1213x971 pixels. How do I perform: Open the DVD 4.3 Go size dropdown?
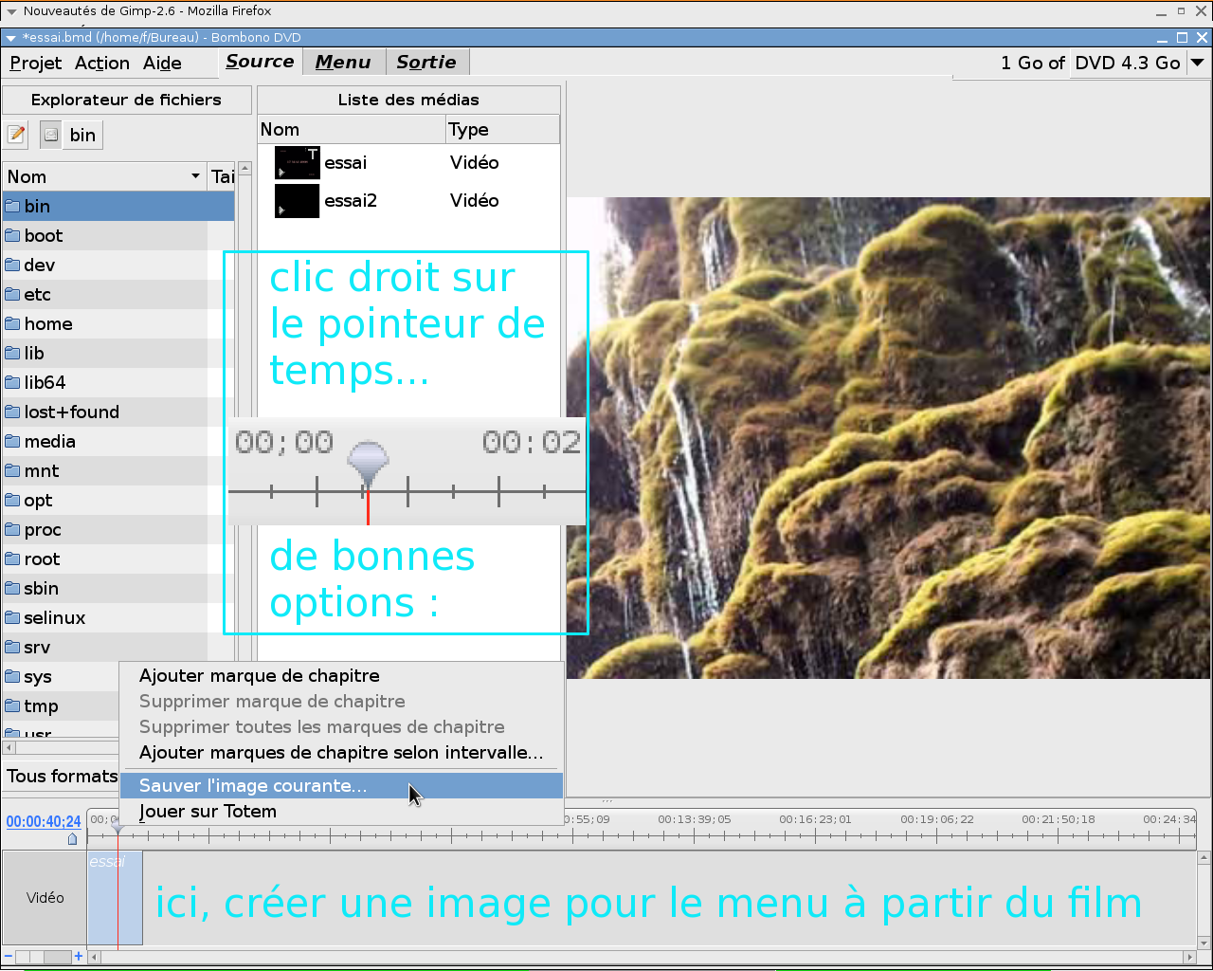[x=1197, y=63]
